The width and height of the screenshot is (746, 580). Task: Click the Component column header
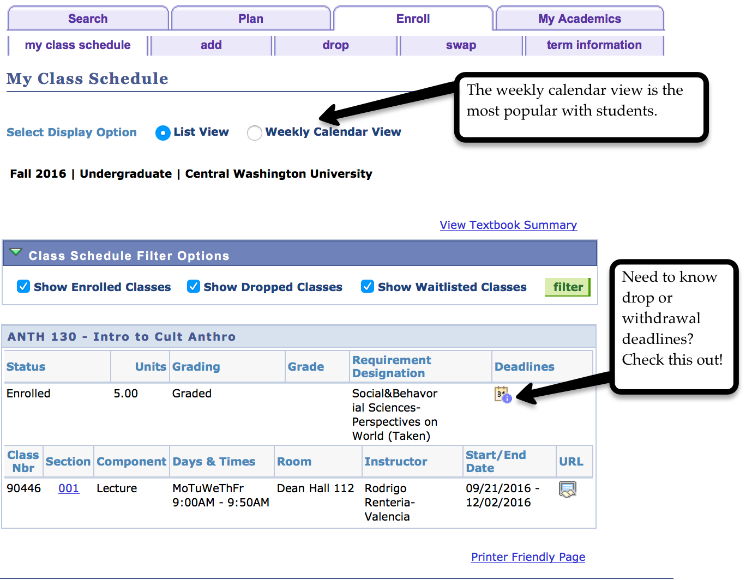[131, 462]
